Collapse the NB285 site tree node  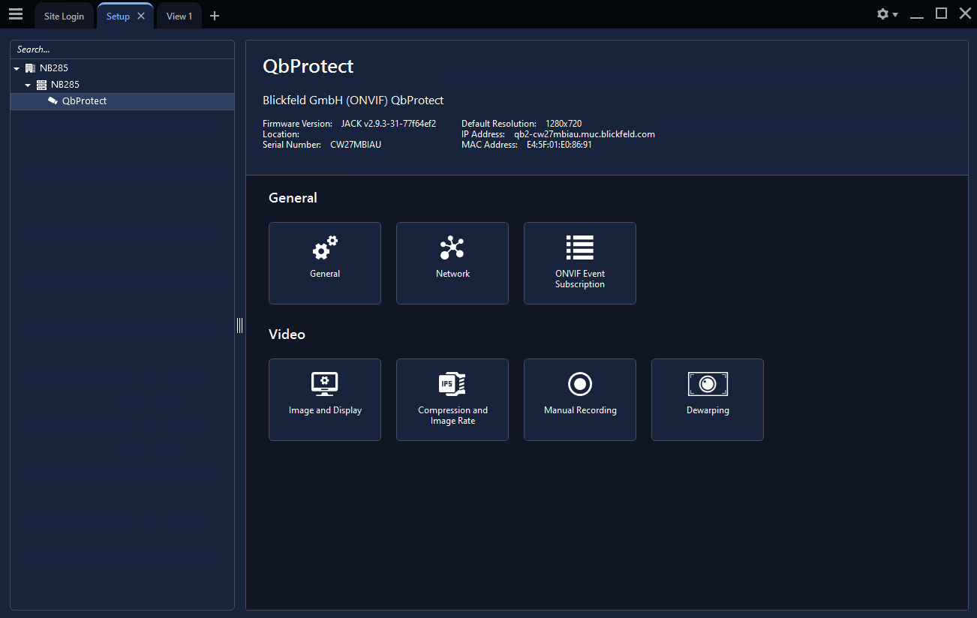tap(17, 68)
